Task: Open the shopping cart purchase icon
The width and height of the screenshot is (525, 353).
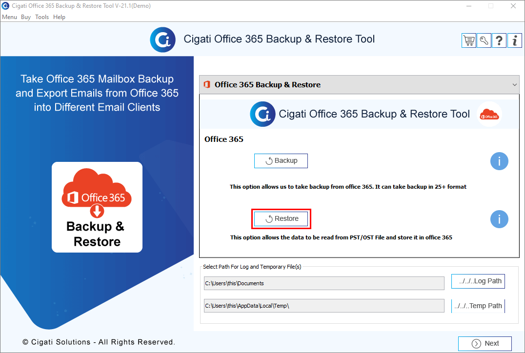Action: [469, 41]
